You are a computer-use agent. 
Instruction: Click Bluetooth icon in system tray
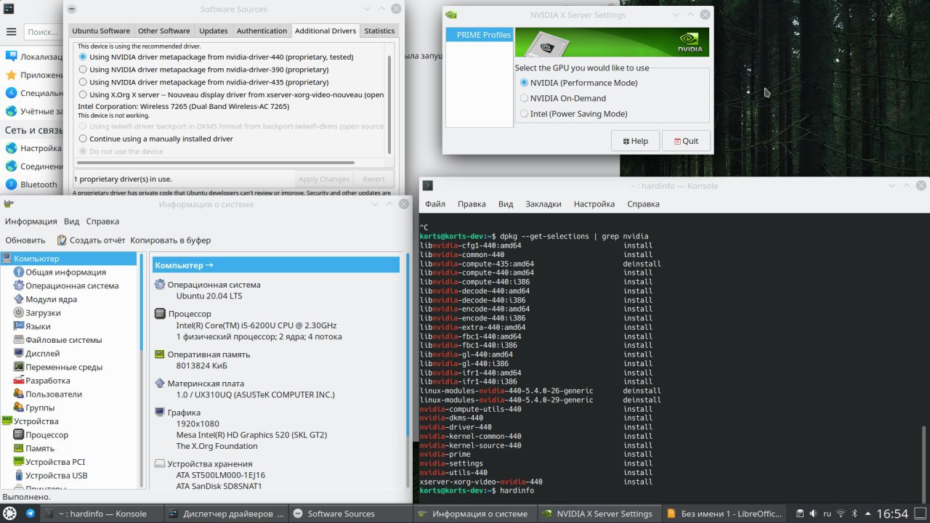pos(854,514)
